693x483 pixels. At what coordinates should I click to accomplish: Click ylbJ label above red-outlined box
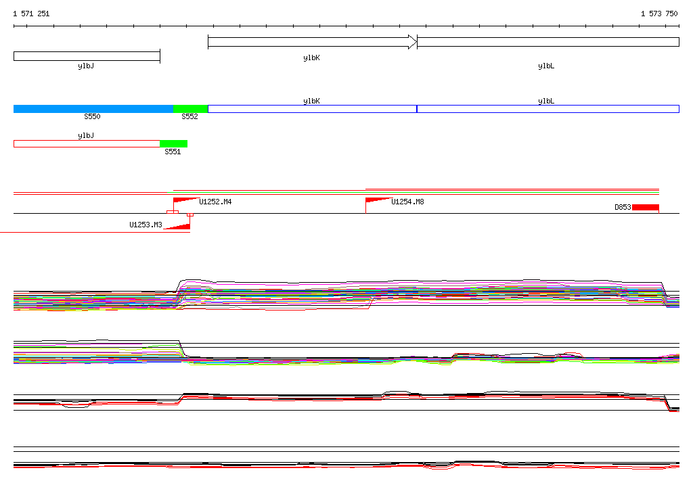point(86,136)
